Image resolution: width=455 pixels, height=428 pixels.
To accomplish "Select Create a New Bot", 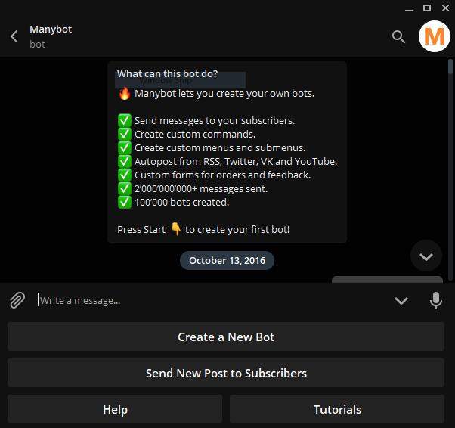I will pyautogui.click(x=226, y=337).
